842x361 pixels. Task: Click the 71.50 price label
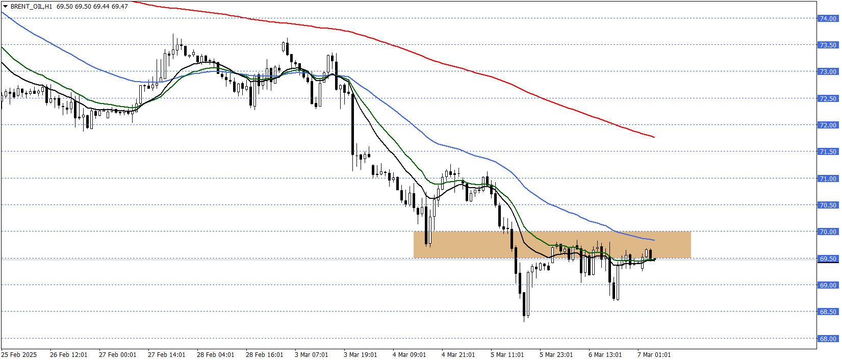pyautogui.click(x=828, y=151)
